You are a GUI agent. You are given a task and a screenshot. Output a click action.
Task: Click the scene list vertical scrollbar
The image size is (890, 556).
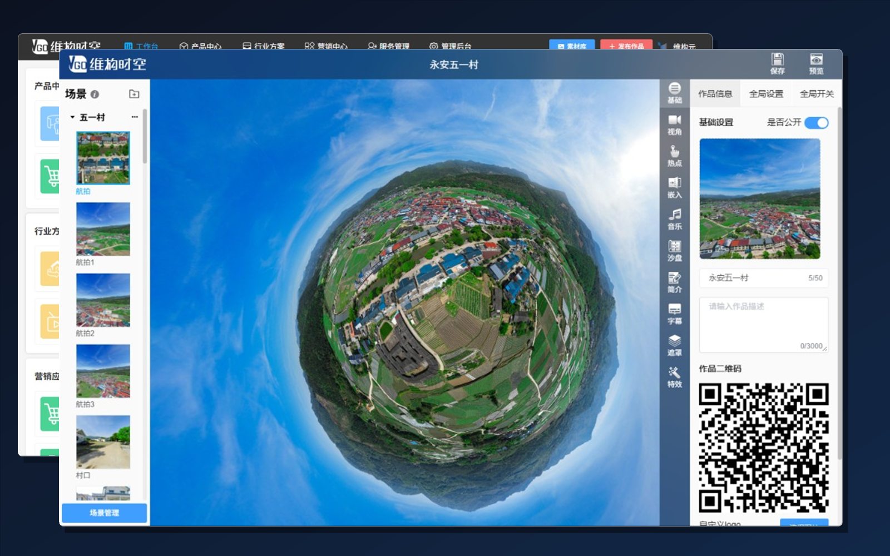pyautogui.click(x=145, y=136)
